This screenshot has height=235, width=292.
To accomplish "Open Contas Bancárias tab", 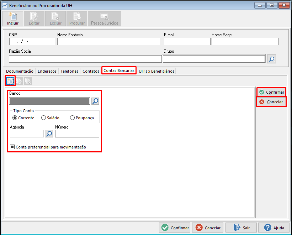I will [119, 70].
